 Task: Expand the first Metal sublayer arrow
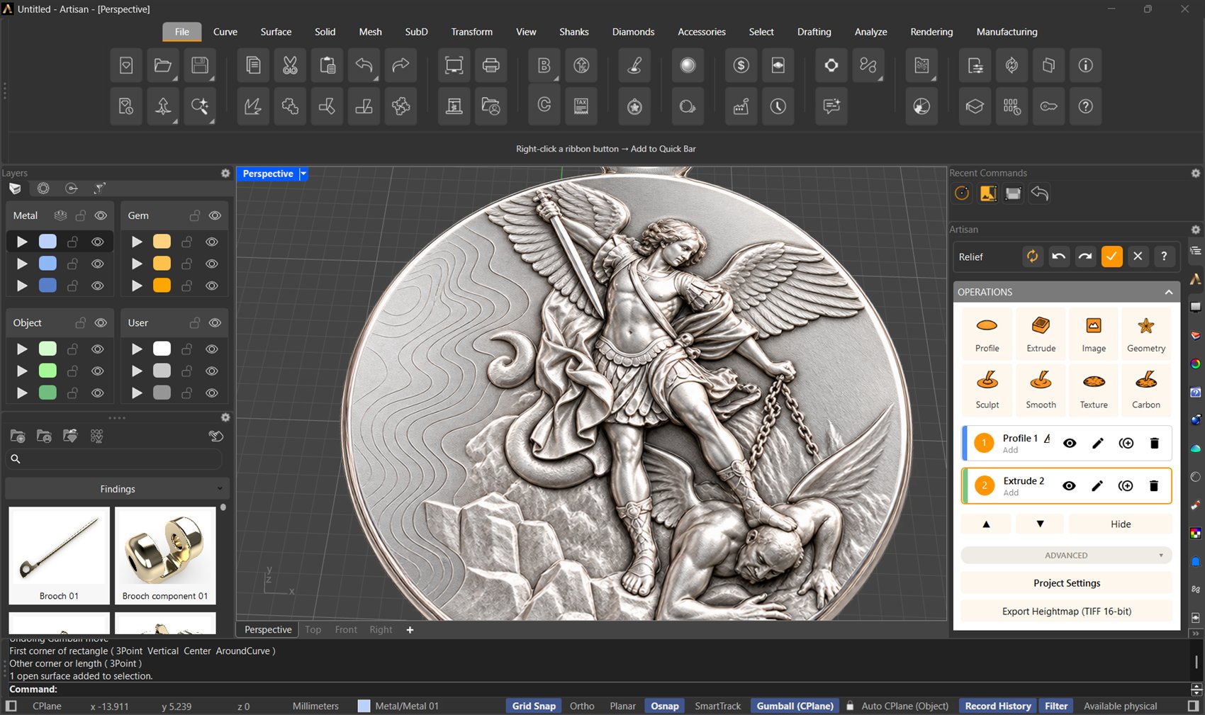point(22,242)
